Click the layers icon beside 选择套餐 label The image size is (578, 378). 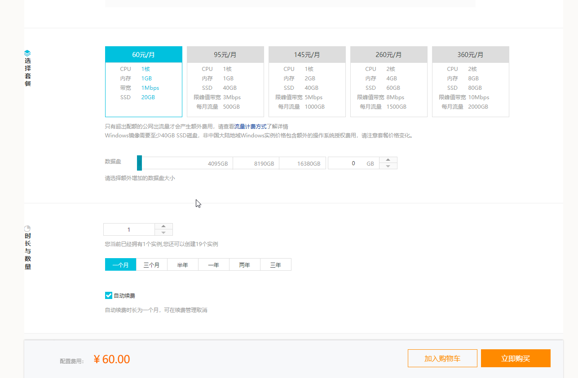(28, 52)
